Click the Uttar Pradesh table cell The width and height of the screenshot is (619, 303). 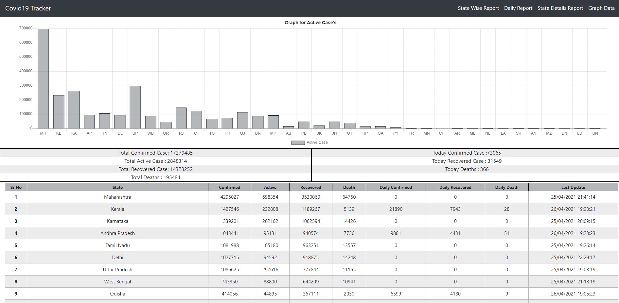pos(117,270)
